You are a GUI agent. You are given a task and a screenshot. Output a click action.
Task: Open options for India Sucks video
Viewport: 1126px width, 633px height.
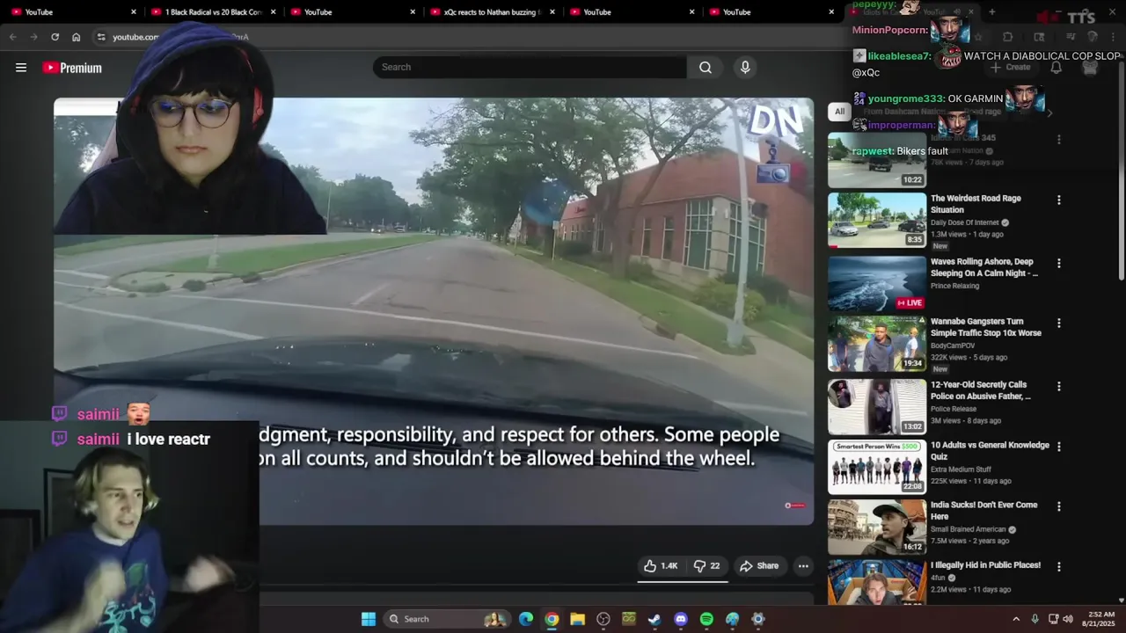coord(1058,506)
